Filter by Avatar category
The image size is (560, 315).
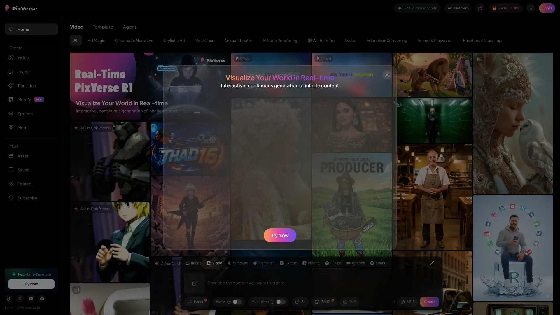click(350, 41)
